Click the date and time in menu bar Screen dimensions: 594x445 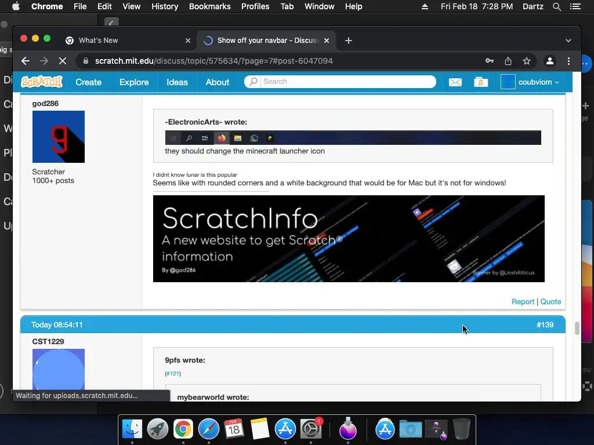[477, 6]
